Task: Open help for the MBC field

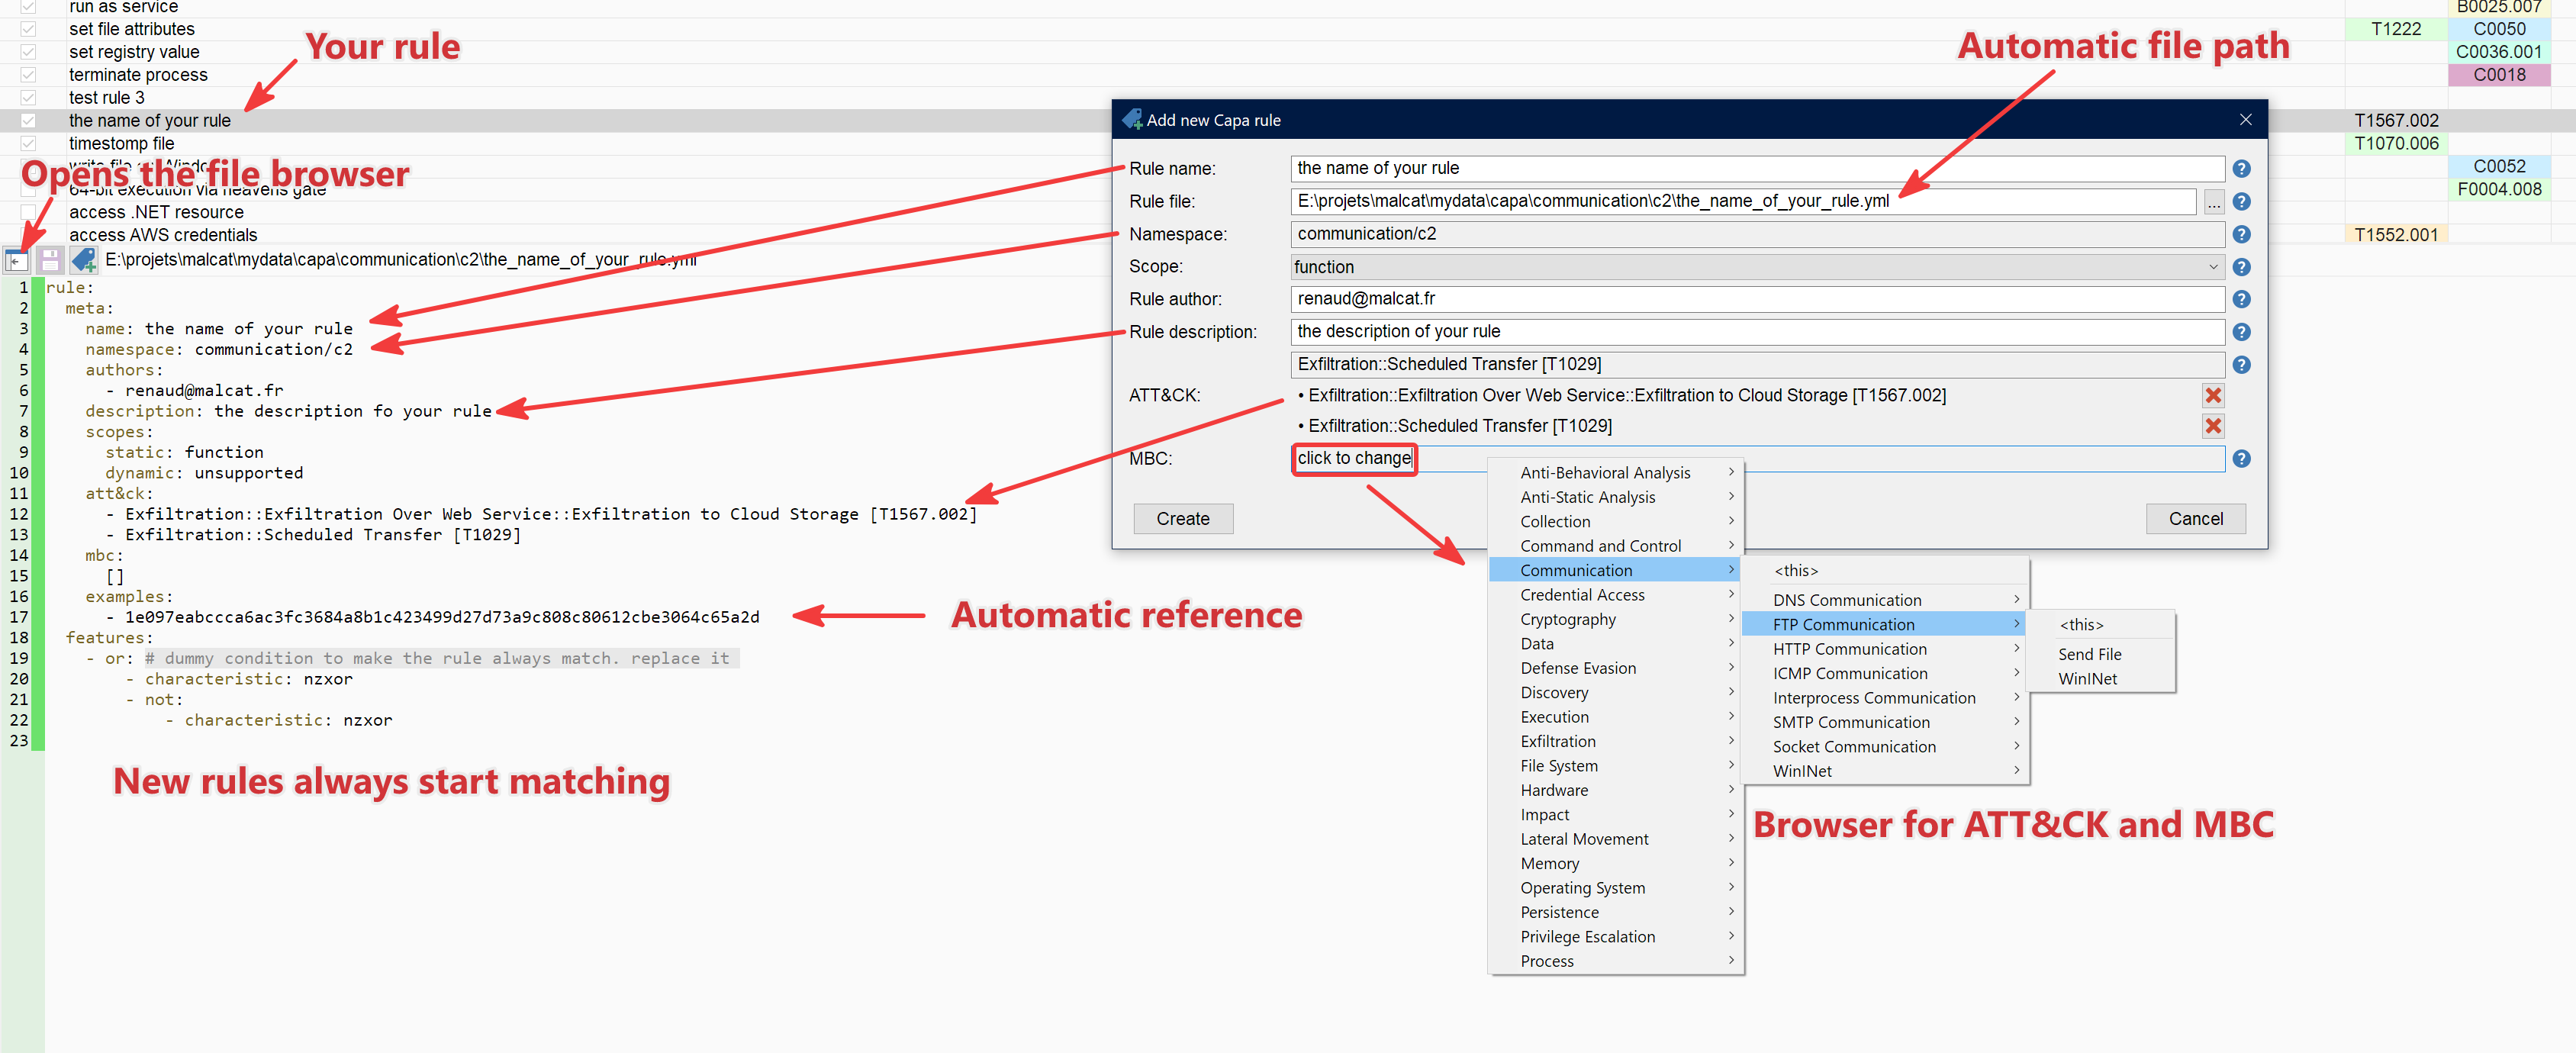Action: click(x=2241, y=459)
